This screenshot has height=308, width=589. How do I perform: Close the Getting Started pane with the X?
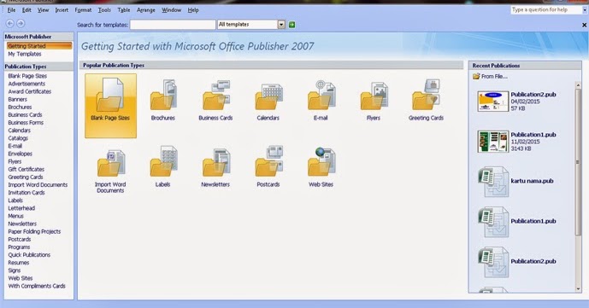[584, 25]
